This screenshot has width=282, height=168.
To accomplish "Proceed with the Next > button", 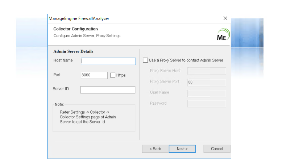I will (182, 149).
